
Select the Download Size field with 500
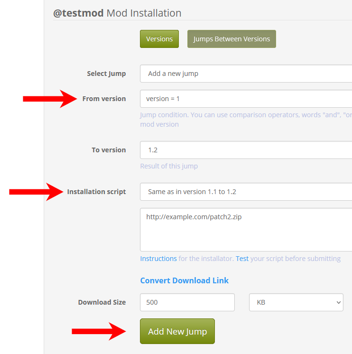click(187, 302)
